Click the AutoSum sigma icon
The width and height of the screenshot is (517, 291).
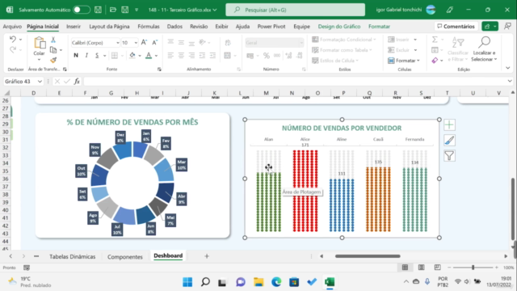pyautogui.click(x=435, y=40)
